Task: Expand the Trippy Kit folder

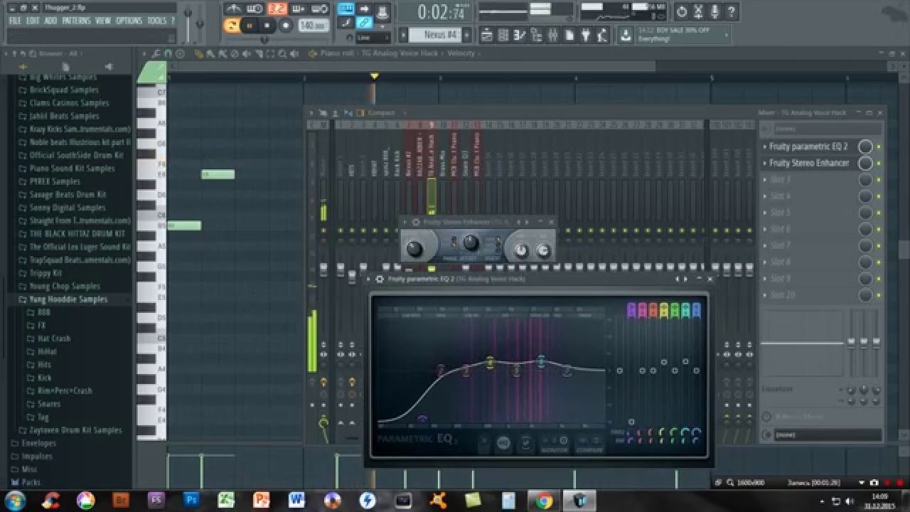Action: (45, 273)
